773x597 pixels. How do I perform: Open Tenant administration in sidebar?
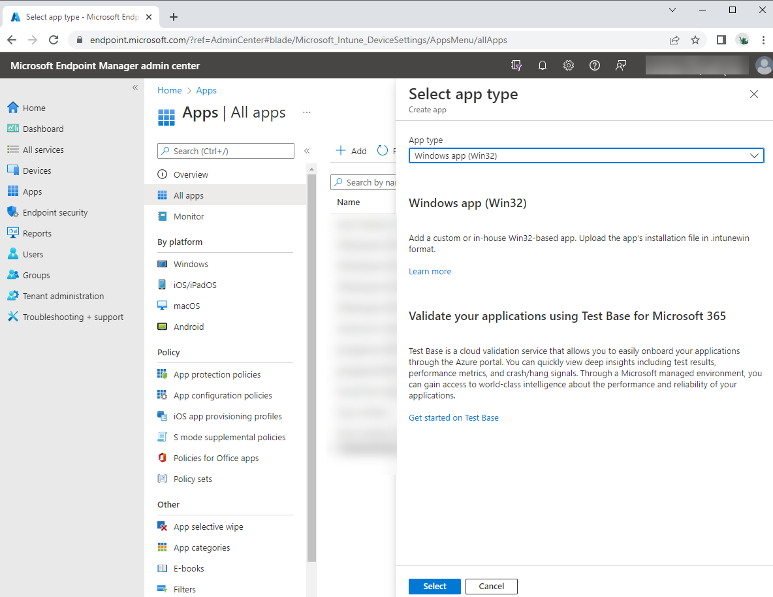coord(63,296)
